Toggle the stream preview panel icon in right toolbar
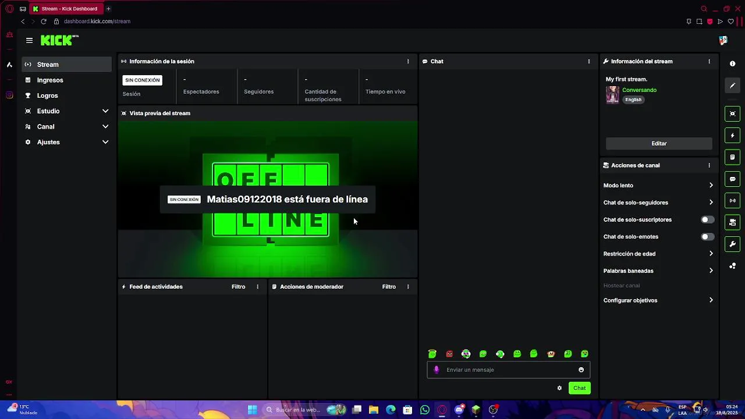Screen dimensions: 745x419 point(732,113)
